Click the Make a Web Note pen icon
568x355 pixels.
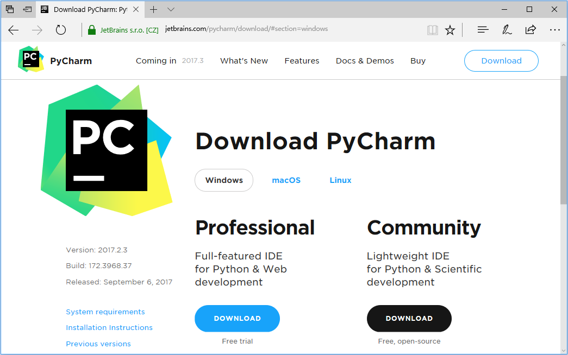(507, 30)
